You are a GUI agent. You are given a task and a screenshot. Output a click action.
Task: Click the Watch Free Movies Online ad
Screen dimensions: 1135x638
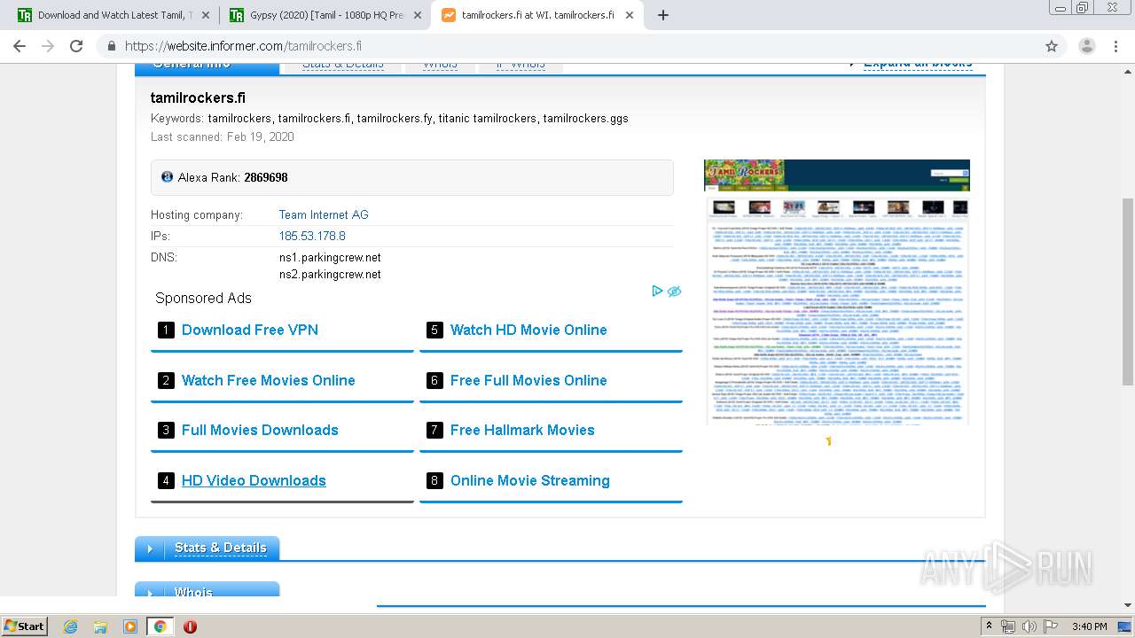269,380
